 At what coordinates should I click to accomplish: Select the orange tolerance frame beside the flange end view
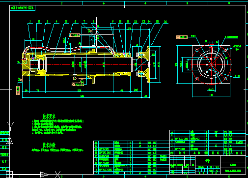[x=182, y=37]
